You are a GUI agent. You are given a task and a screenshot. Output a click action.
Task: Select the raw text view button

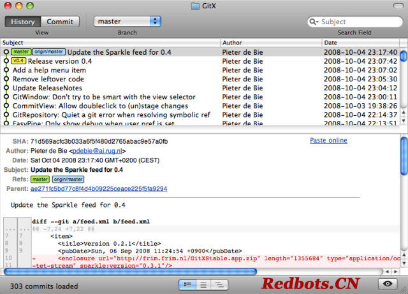(203, 284)
